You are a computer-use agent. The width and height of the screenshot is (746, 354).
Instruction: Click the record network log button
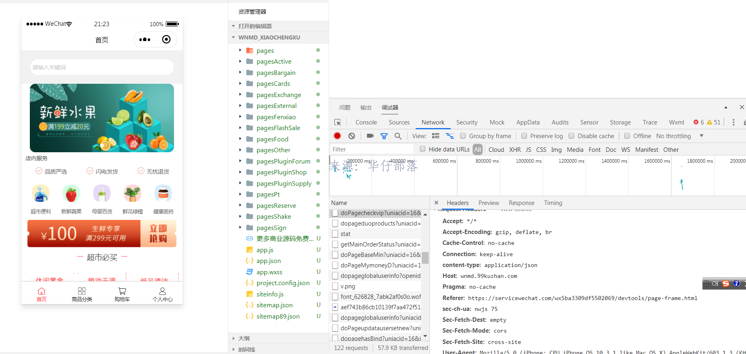pyautogui.click(x=338, y=136)
